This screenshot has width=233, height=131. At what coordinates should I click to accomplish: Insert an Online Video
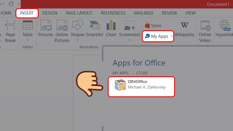205,31
